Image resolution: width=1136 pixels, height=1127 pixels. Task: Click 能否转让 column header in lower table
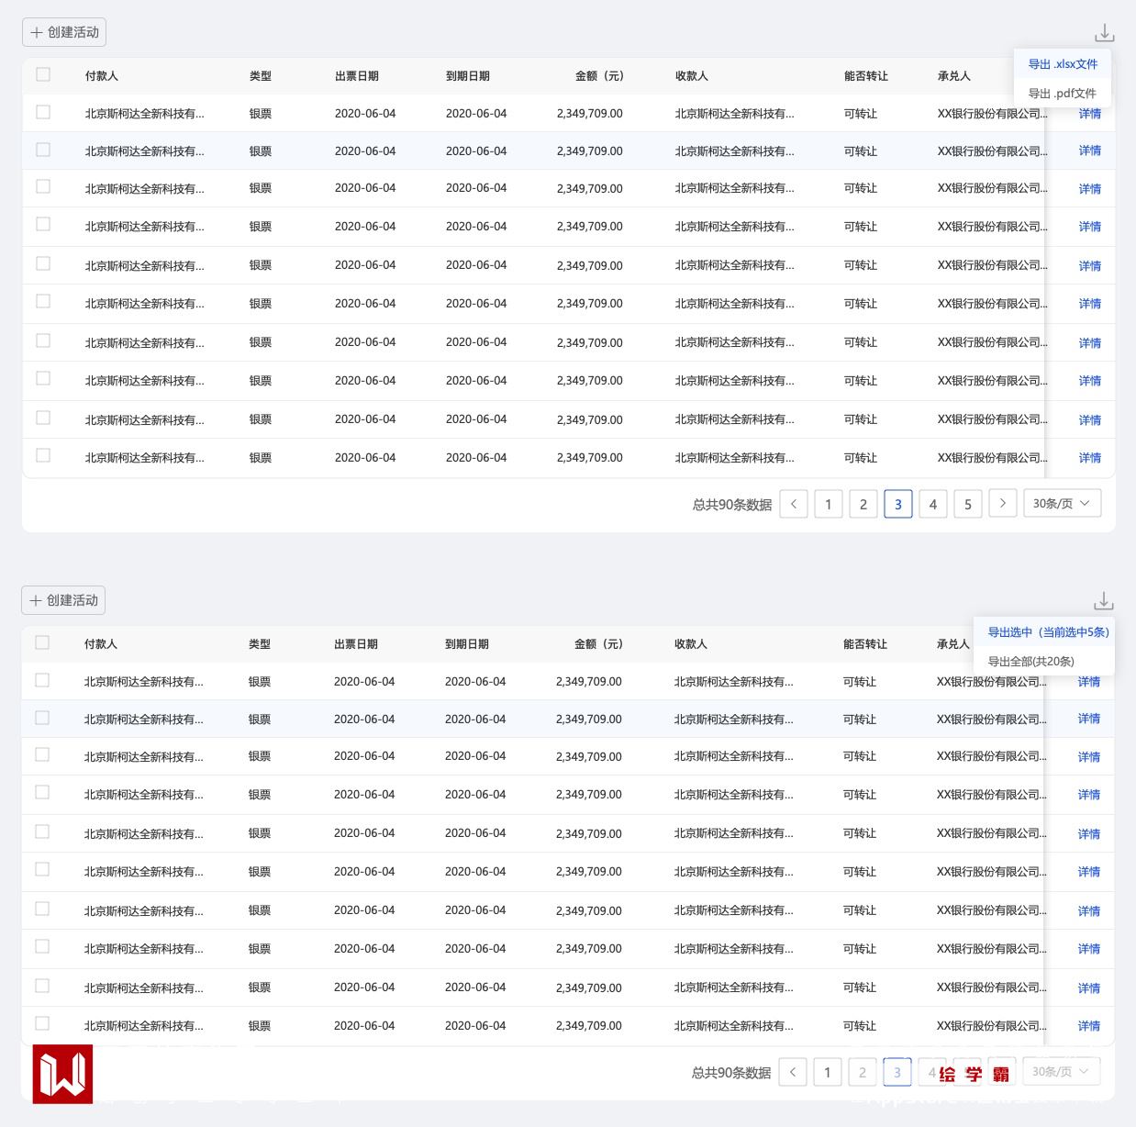point(865,644)
